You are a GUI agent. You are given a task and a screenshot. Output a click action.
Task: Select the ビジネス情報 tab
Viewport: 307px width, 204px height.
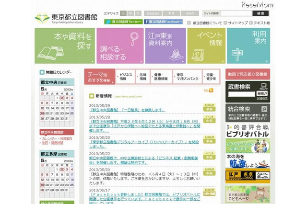pos(126,77)
